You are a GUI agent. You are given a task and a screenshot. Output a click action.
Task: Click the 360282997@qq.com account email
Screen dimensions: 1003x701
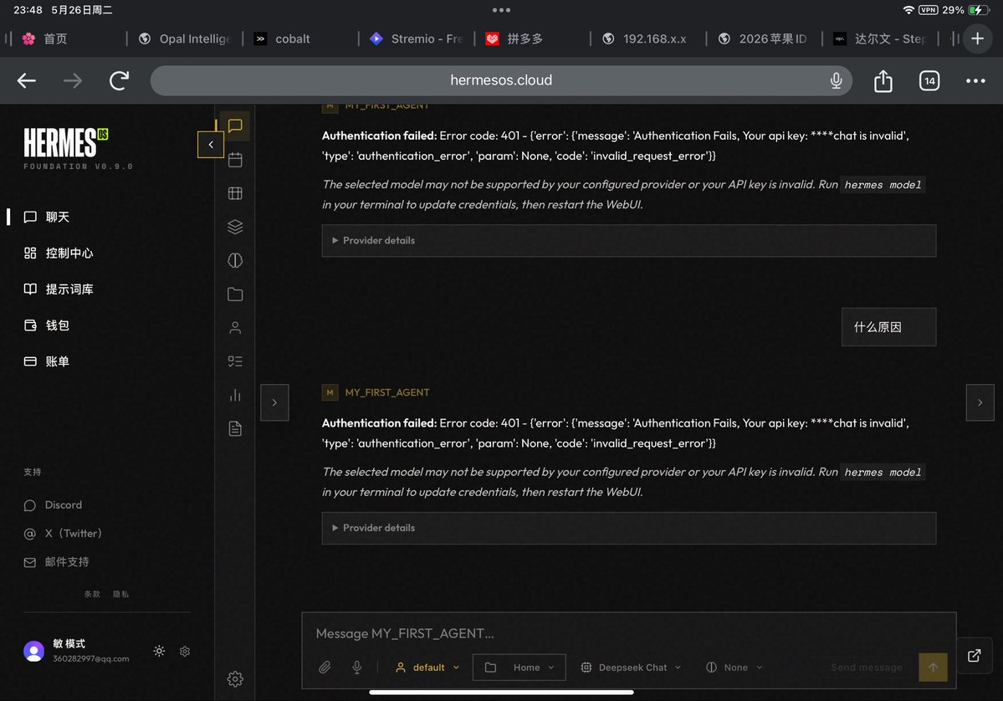91,659
